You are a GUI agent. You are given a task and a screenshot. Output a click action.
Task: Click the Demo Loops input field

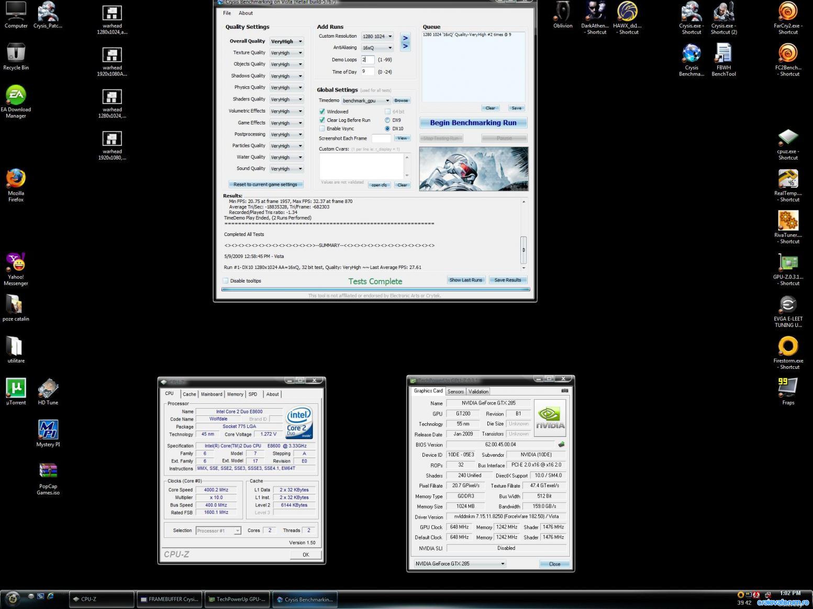(x=367, y=60)
